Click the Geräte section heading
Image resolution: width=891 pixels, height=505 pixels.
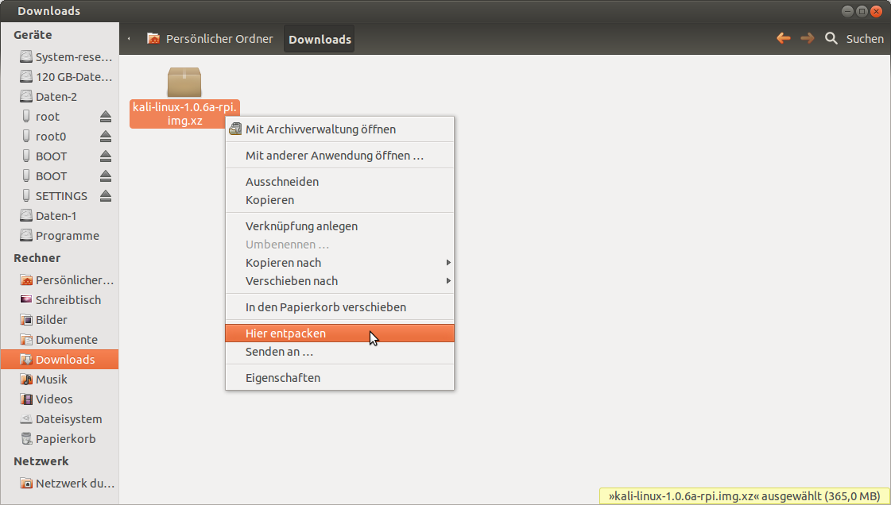click(33, 35)
